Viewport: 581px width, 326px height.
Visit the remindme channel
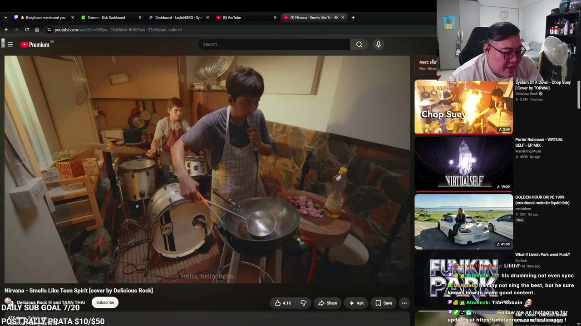[x=523, y=209]
